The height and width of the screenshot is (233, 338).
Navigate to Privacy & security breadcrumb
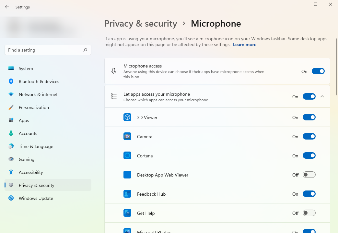[140, 24]
